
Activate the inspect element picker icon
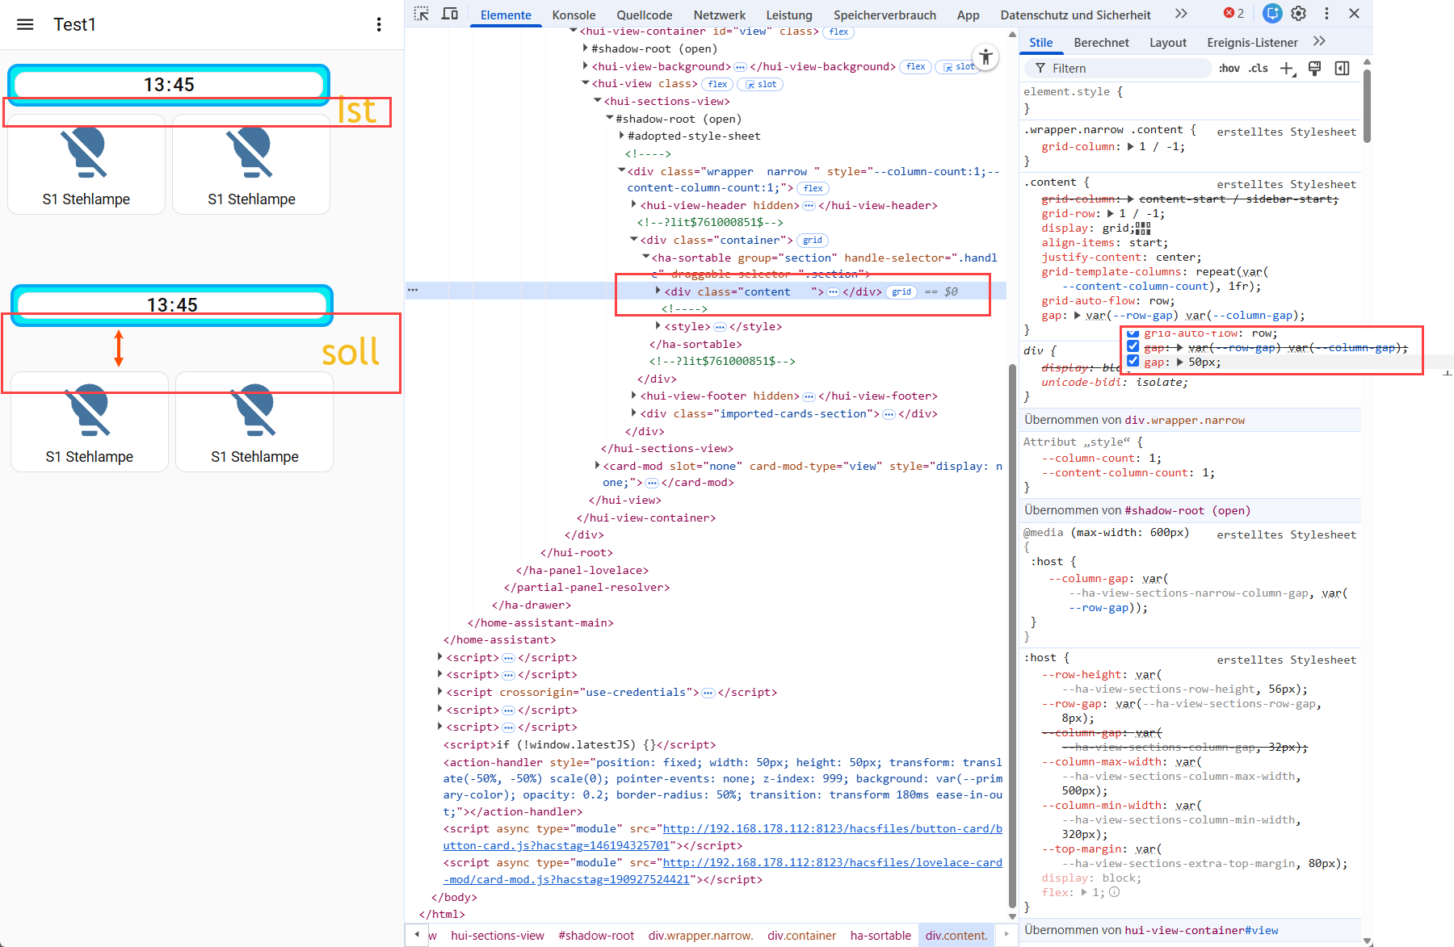tap(422, 14)
